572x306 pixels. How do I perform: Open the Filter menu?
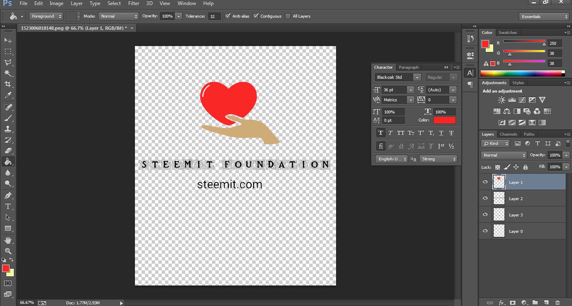pos(134,3)
